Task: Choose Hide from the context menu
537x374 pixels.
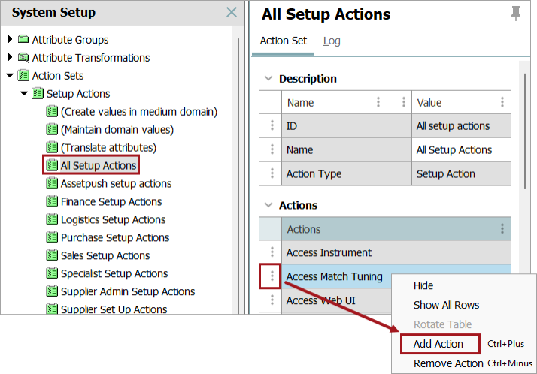Action: [423, 285]
